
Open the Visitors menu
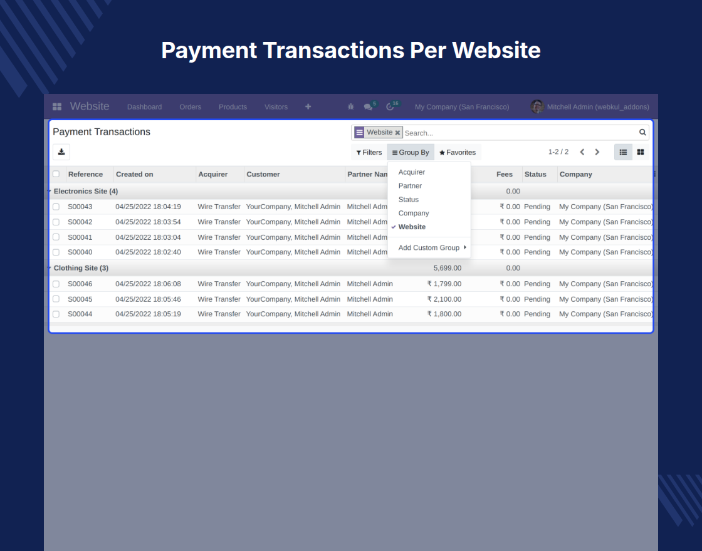[x=276, y=107]
